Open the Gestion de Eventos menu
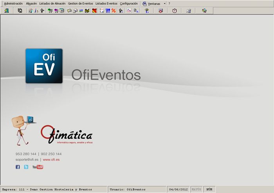 pyautogui.click(x=80, y=4)
